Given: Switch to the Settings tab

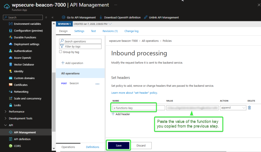Looking at the screenshot, I should [79, 31].
